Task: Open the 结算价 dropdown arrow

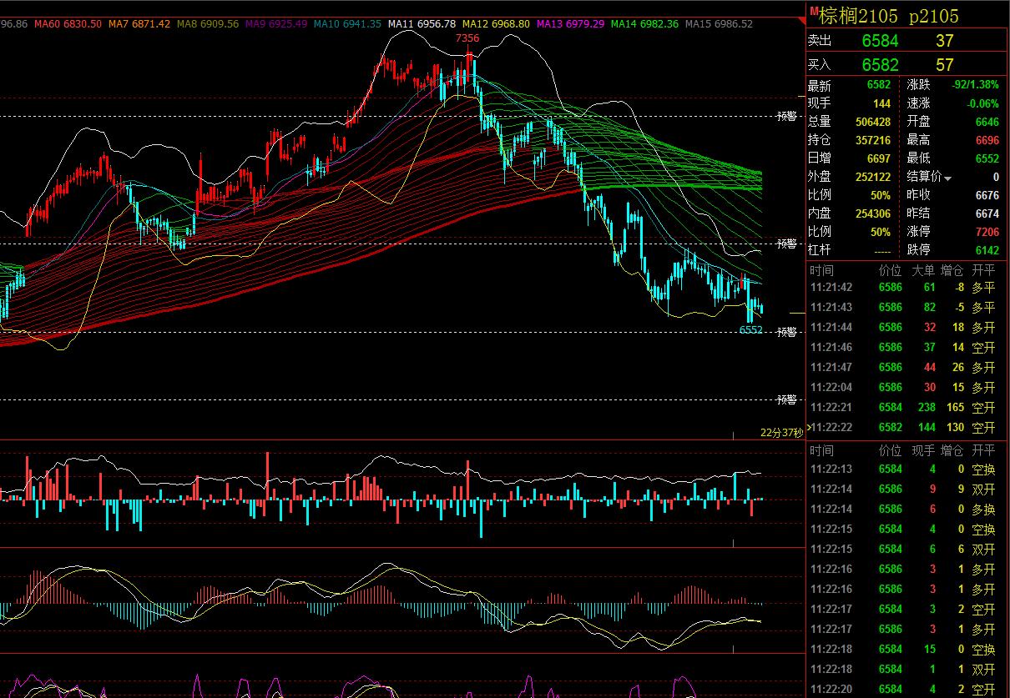Action: point(948,178)
